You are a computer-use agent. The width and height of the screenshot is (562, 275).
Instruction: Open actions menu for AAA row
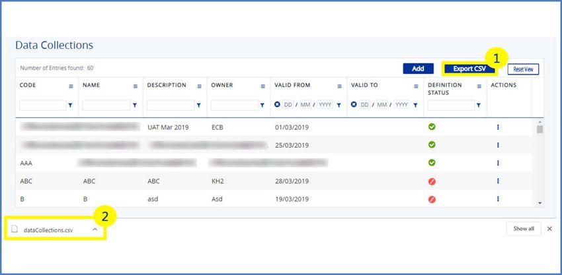tap(499, 163)
